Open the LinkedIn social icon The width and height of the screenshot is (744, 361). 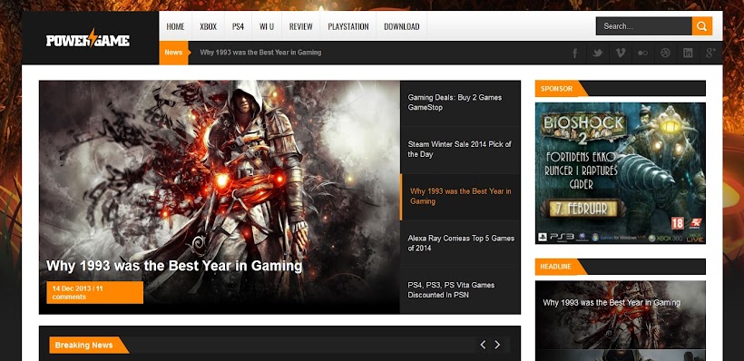tap(688, 53)
